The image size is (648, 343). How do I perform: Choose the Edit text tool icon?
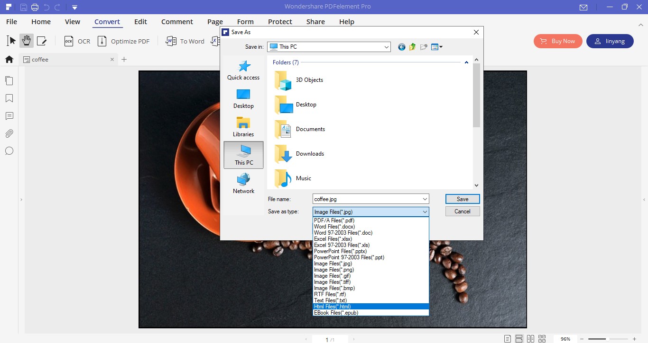pyautogui.click(x=42, y=41)
